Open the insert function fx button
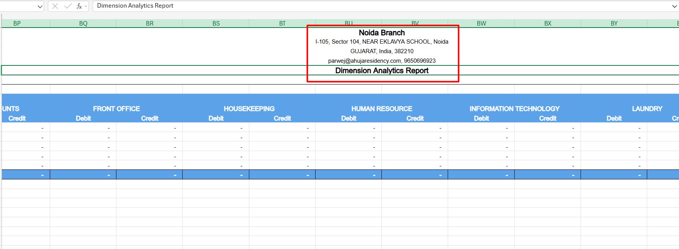Viewport: 679px width, 249px height. tap(79, 6)
